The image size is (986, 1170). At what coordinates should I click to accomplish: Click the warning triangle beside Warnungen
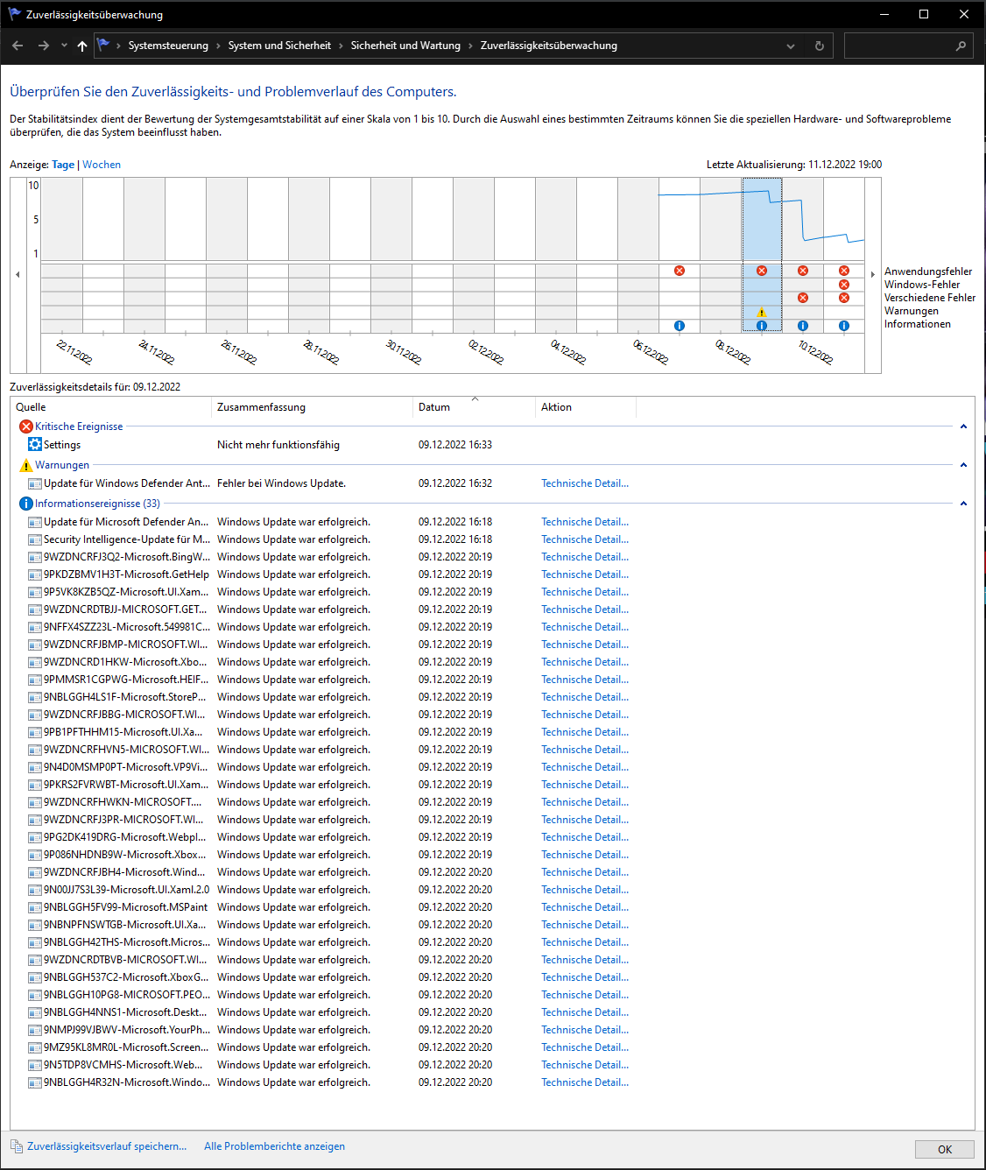pyautogui.click(x=26, y=465)
